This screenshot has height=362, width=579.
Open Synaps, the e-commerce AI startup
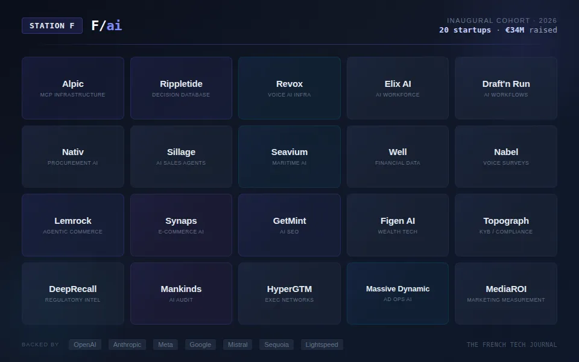(181, 224)
